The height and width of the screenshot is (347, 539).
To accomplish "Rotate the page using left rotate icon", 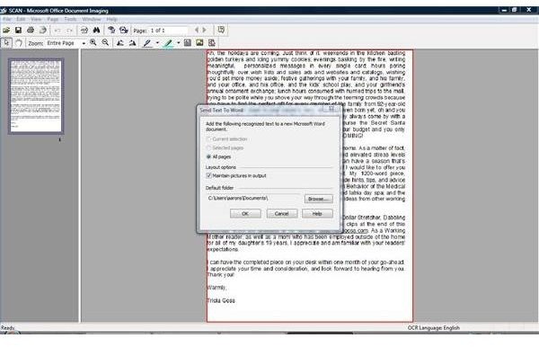I will [120, 43].
